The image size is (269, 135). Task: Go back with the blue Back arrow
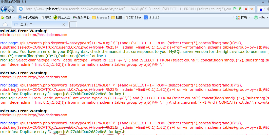pyautogui.click(x=4, y=9)
